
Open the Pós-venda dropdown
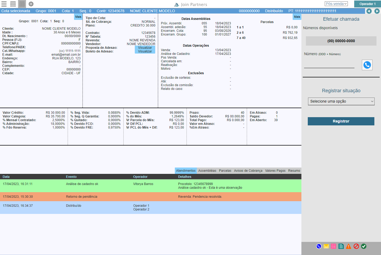tap(336, 4)
